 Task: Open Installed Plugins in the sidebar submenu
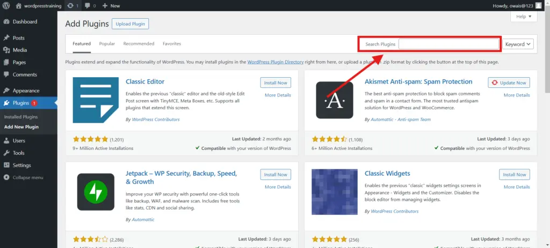point(21,117)
